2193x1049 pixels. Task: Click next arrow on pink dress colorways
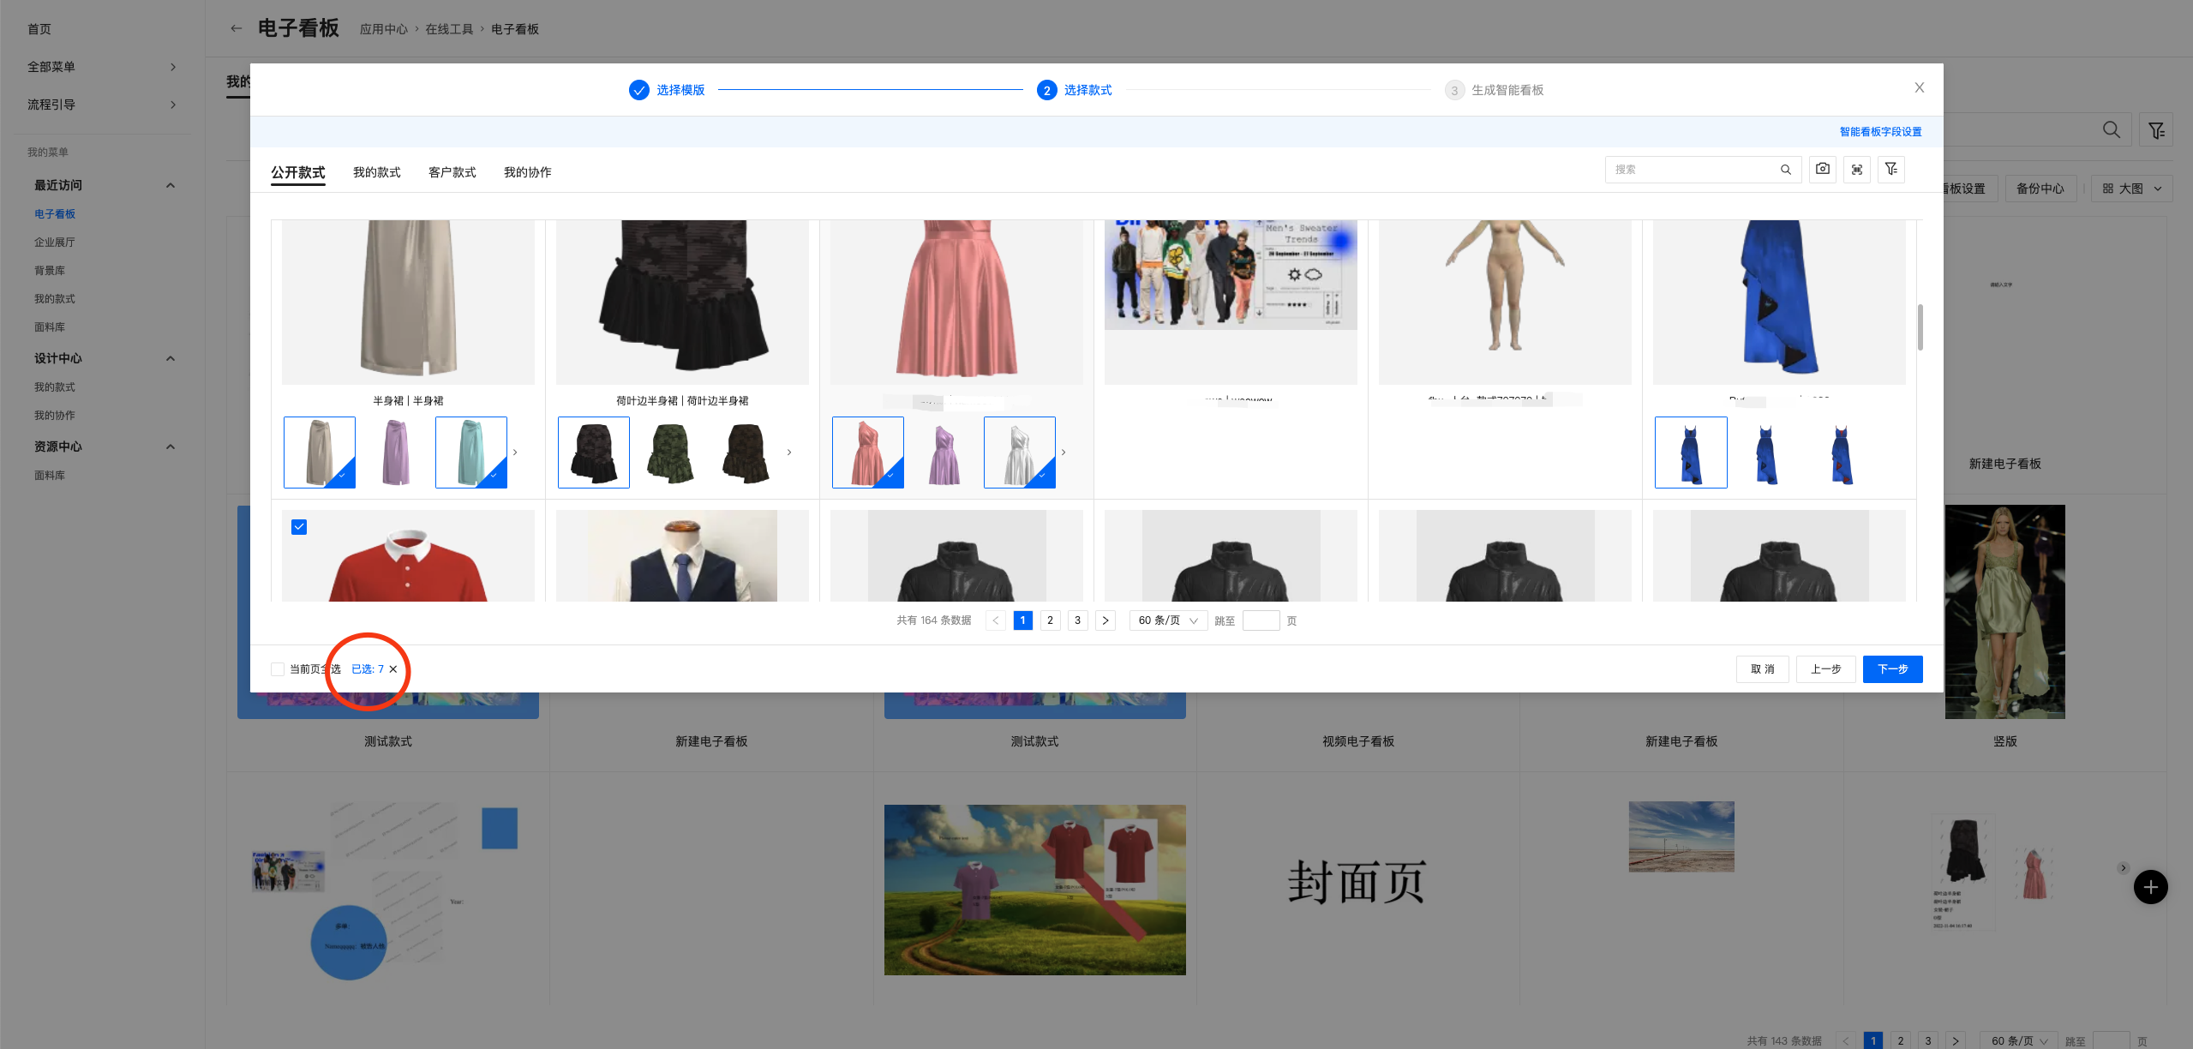click(x=1064, y=453)
